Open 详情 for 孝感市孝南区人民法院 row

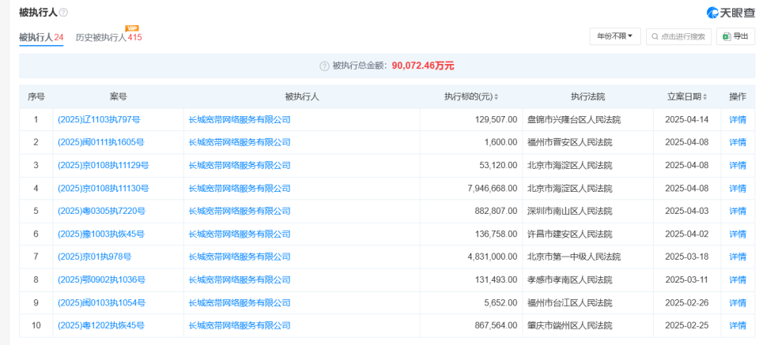738,279
